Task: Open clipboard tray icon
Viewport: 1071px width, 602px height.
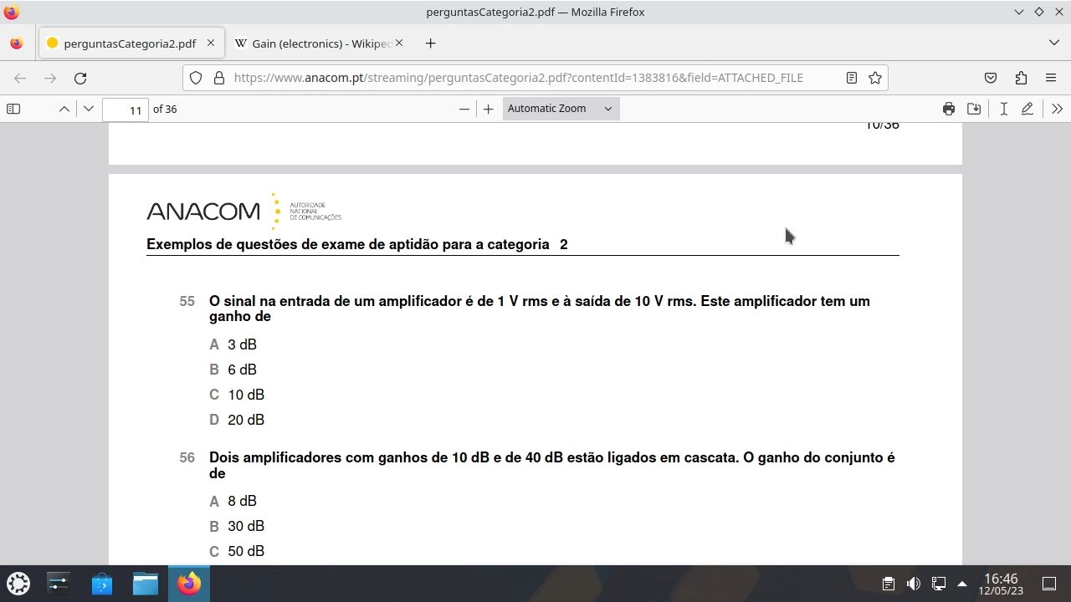Action: (889, 584)
